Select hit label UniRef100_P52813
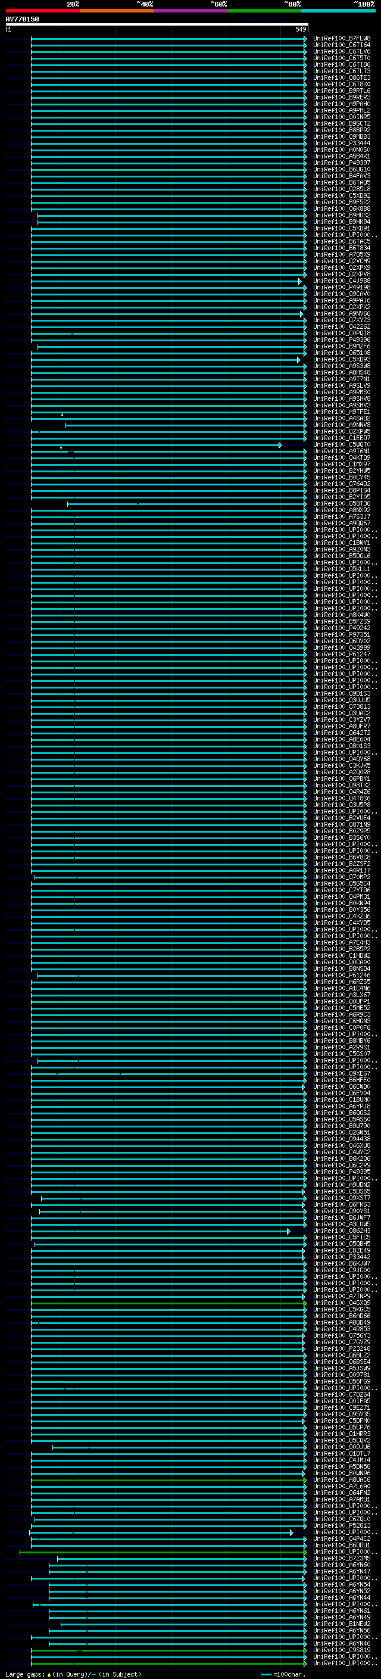381x1679 pixels. pyautogui.click(x=342, y=1526)
